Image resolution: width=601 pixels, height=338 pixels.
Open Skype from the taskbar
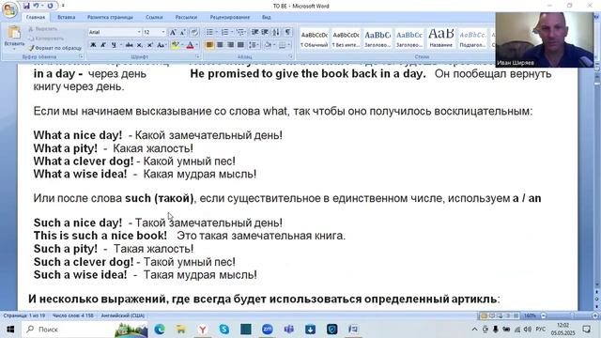(x=224, y=330)
